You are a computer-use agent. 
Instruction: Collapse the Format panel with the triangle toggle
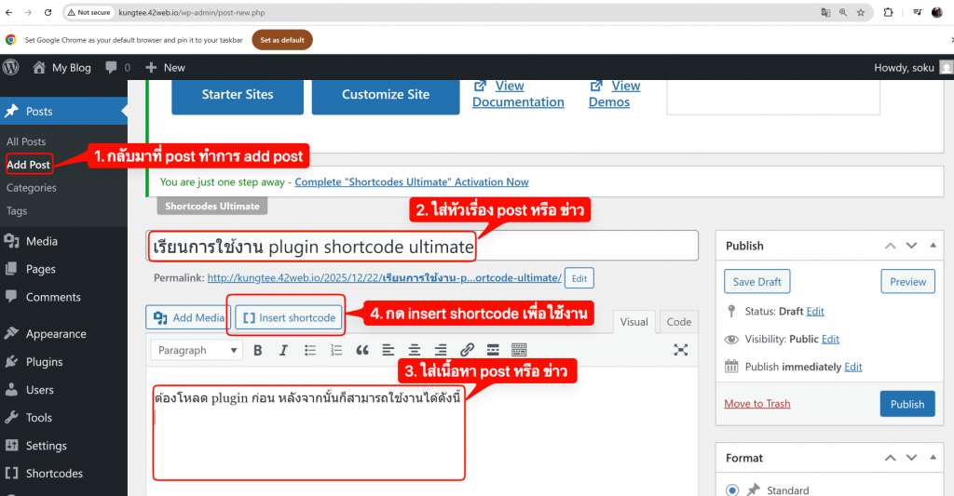point(934,458)
